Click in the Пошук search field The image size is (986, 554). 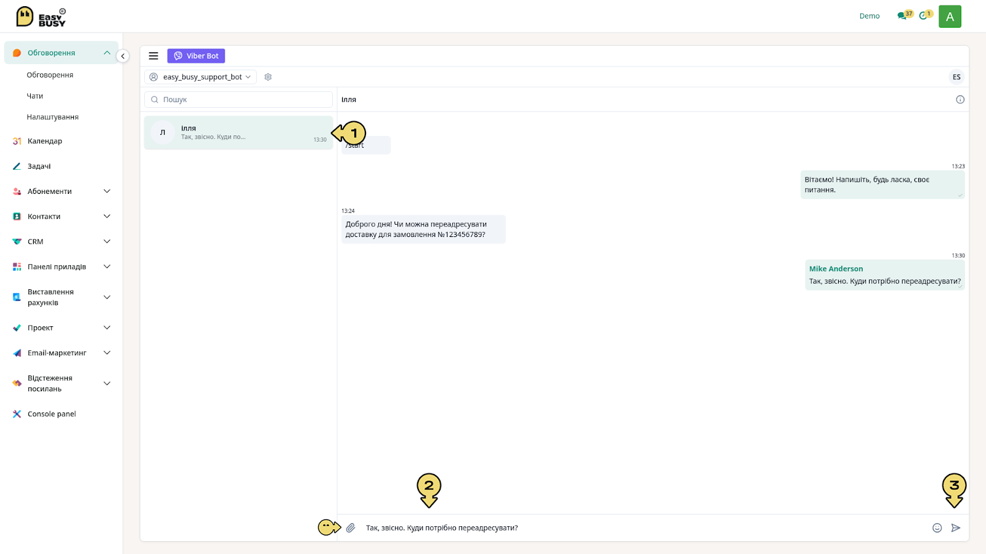coord(238,100)
